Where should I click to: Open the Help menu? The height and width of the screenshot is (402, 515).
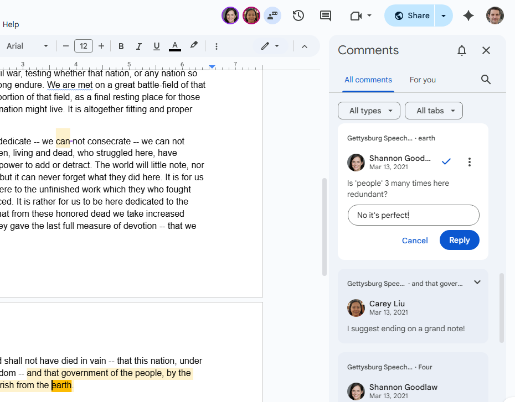click(11, 24)
